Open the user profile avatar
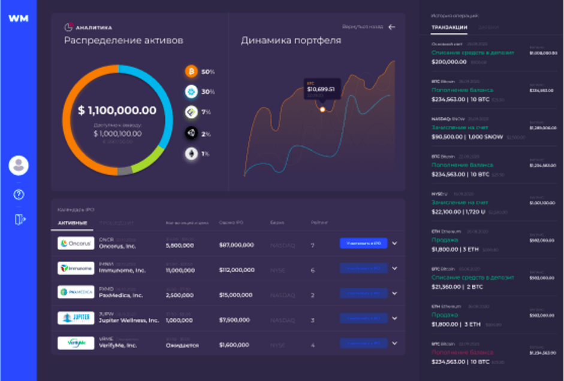 point(19,166)
